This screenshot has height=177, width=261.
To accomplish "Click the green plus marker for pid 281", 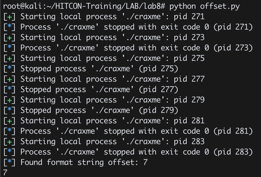I will coord(10,121).
